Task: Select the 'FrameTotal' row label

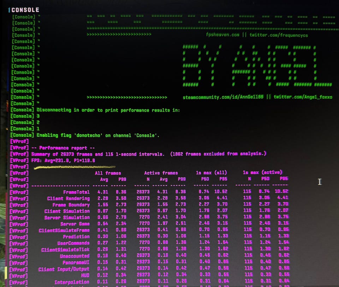Action: point(76,192)
